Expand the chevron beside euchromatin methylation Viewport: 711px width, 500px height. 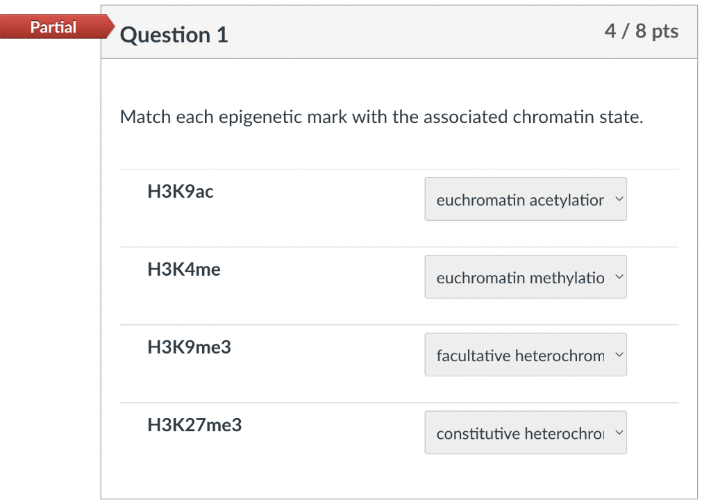point(617,276)
